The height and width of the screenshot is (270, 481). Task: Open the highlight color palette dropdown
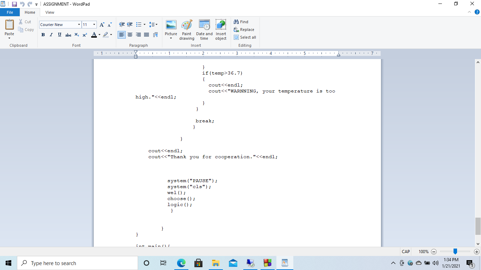111,35
